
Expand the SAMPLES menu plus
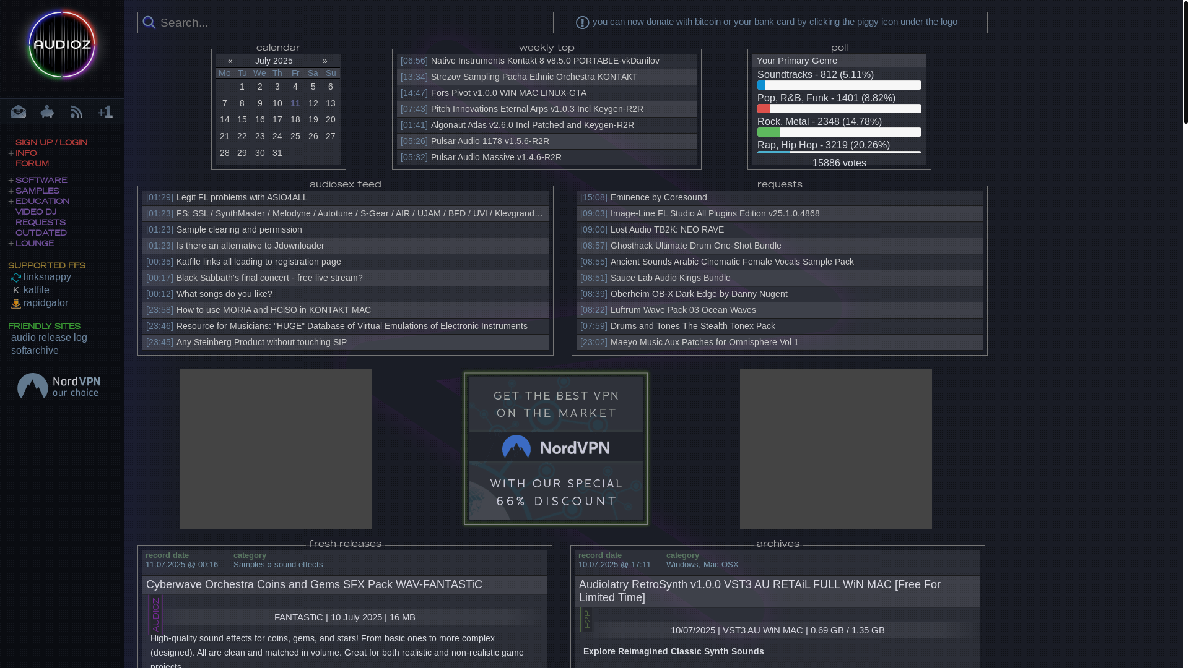(11, 191)
